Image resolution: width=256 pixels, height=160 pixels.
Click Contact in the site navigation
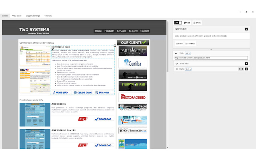[144, 31]
